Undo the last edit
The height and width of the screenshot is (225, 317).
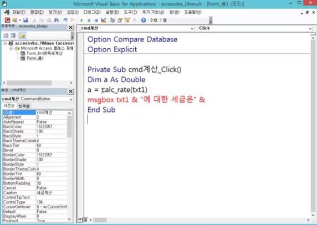click(x=65, y=20)
